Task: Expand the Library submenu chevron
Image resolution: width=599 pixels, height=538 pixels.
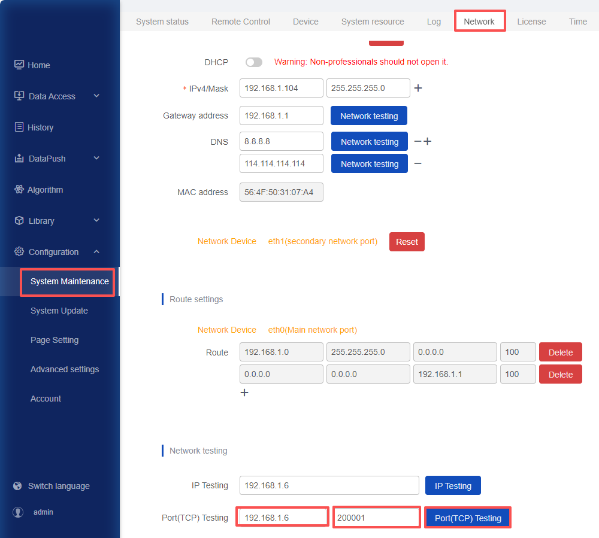Action: 96,220
